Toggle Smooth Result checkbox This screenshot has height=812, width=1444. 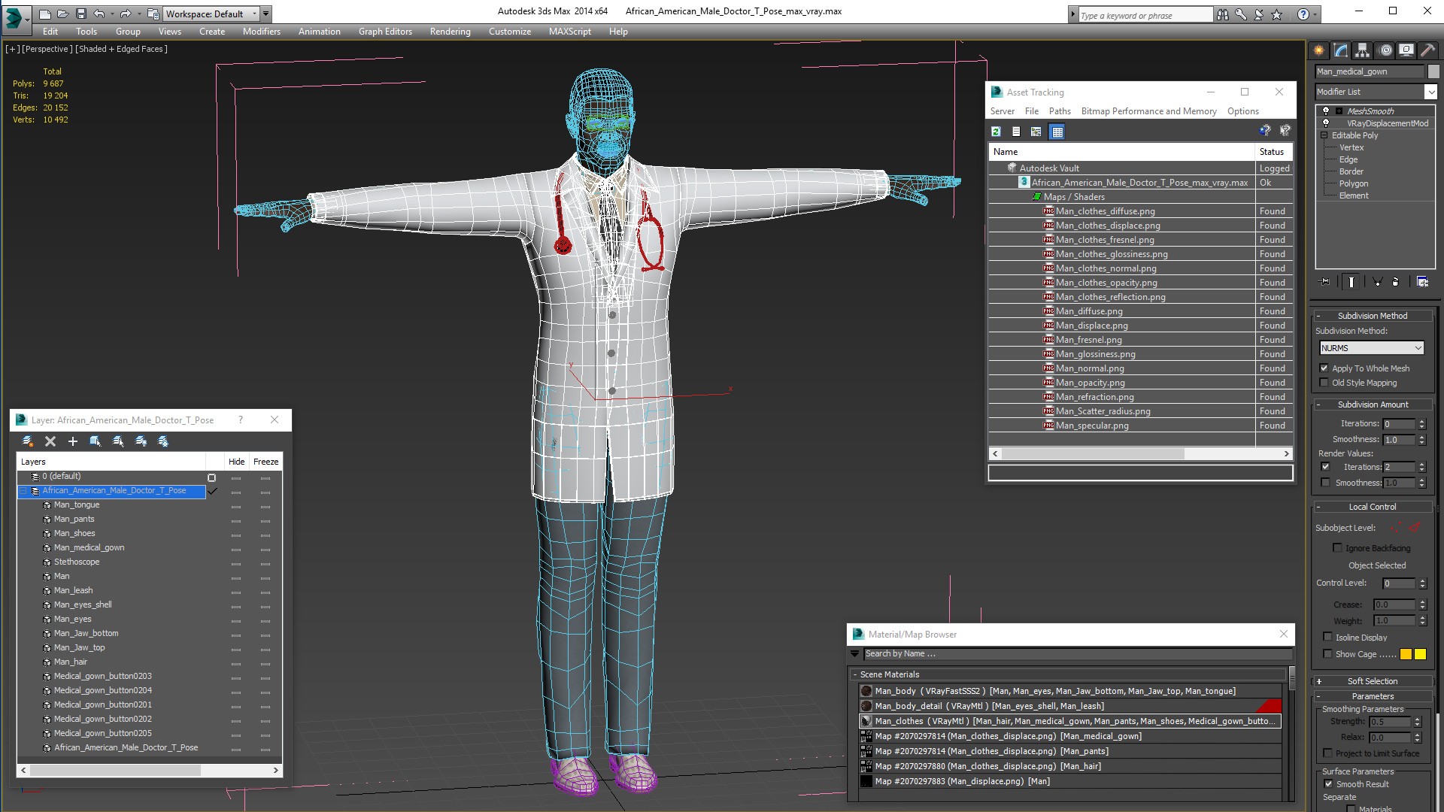(x=1328, y=784)
